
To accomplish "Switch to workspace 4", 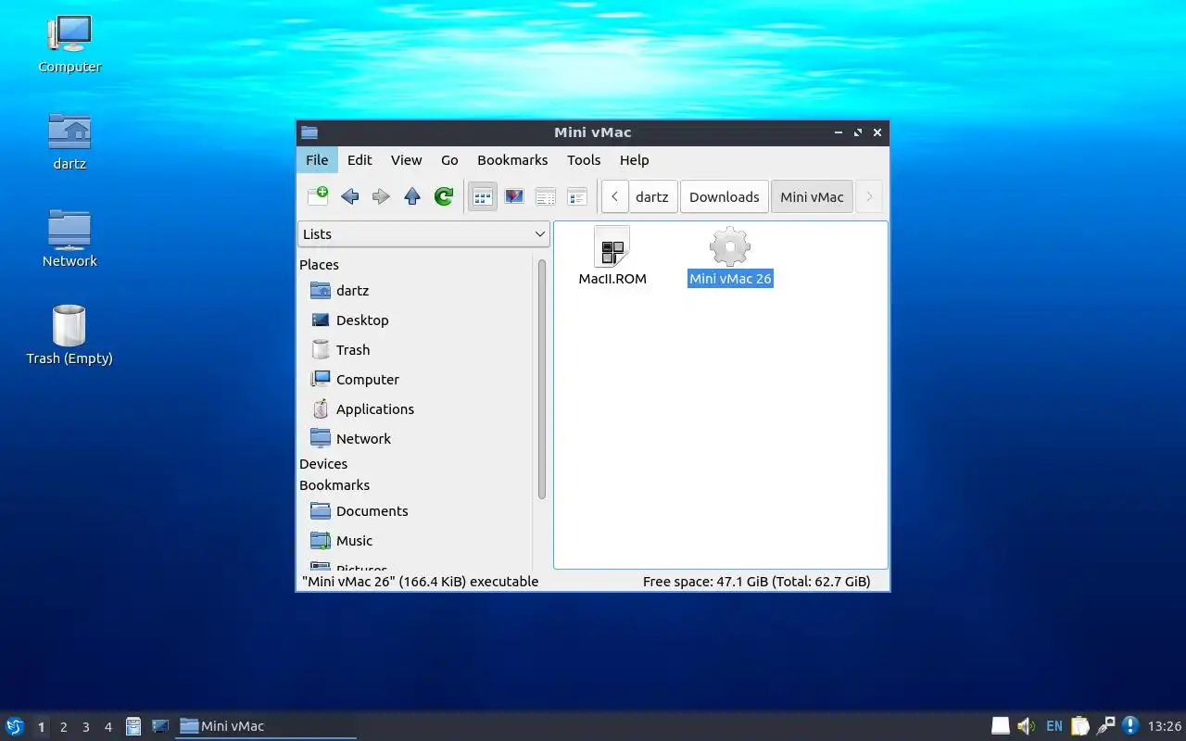I will click(107, 727).
